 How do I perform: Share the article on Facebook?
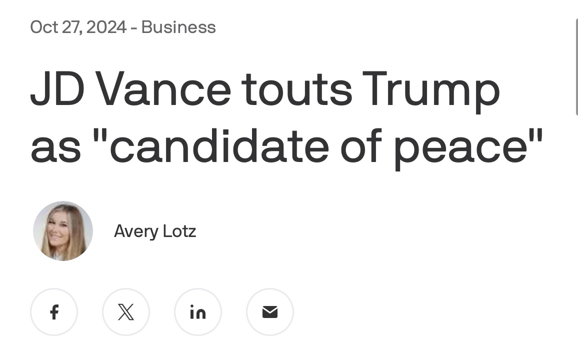[x=54, y=312]
